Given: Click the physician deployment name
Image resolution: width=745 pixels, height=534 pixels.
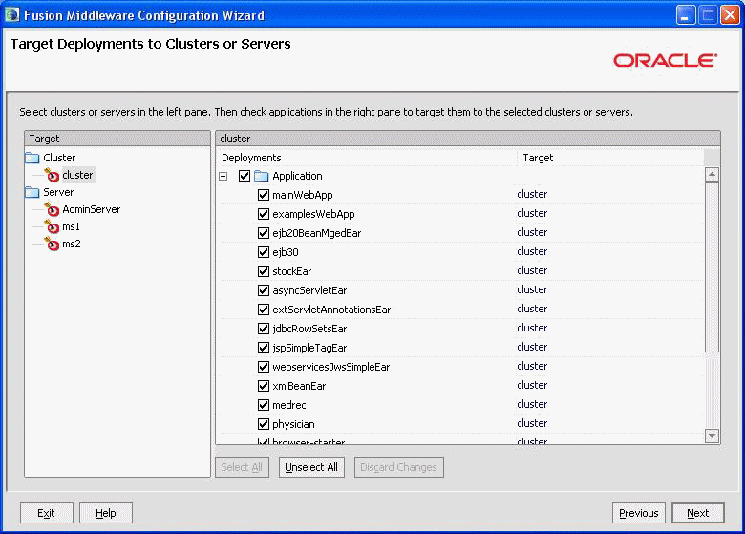Looking at the screenshot, I should click(293, 424).
